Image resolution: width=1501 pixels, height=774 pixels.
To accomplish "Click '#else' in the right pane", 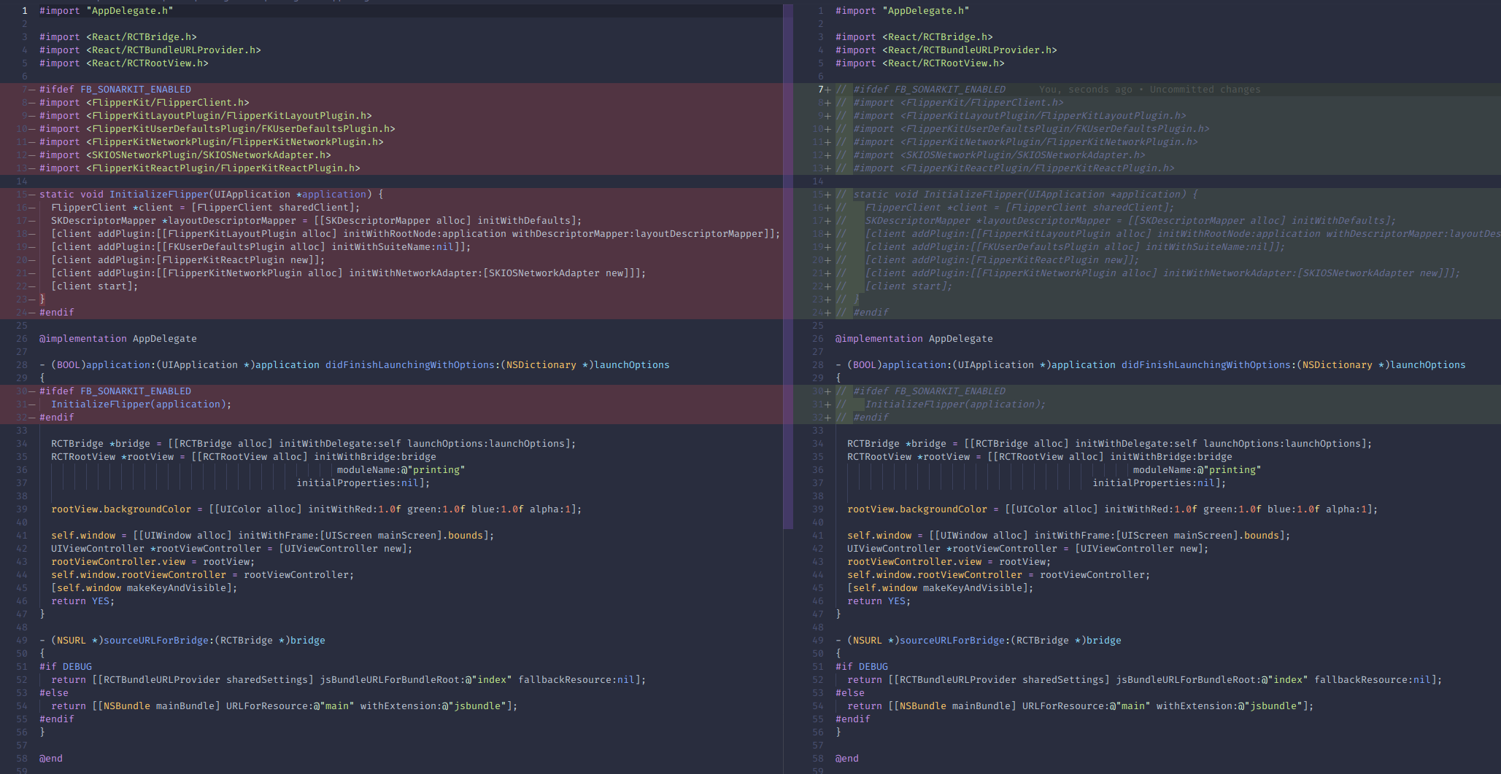I will (x=850, y=693).
